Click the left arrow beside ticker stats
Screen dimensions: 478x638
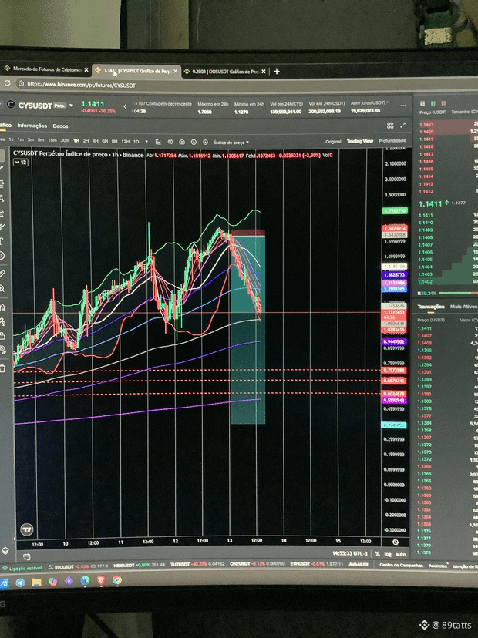point(125,106)
